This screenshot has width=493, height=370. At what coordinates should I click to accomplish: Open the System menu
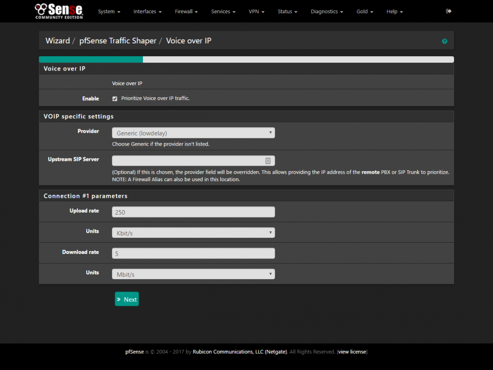pos(109,12)
